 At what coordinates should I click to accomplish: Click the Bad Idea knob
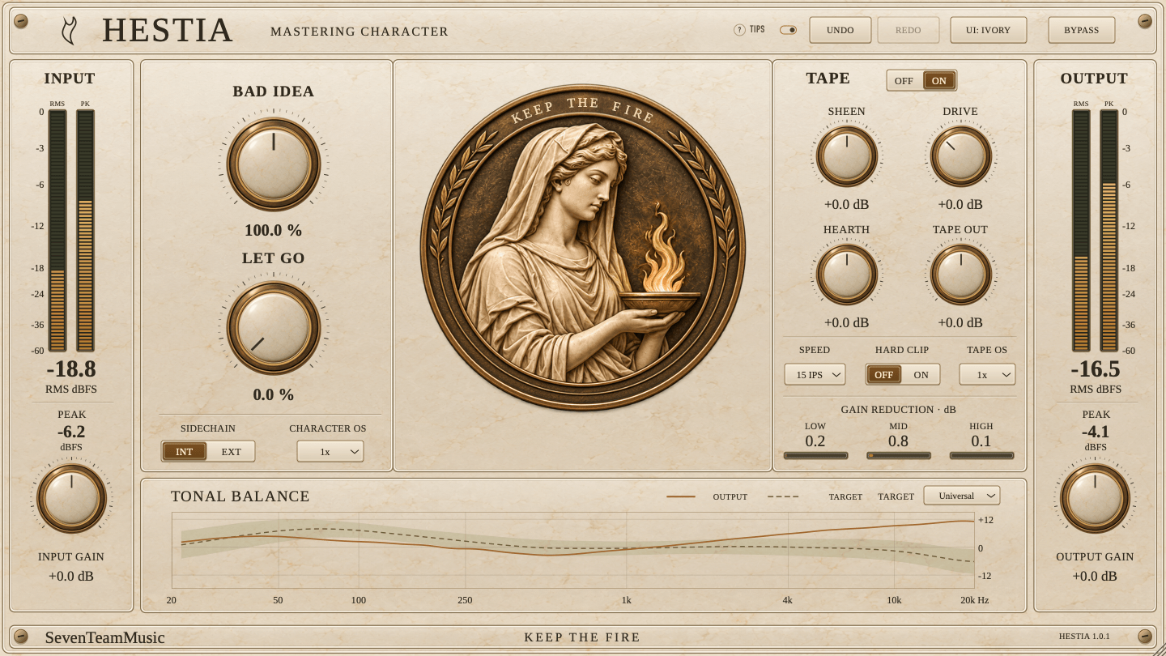coord(274,164)
